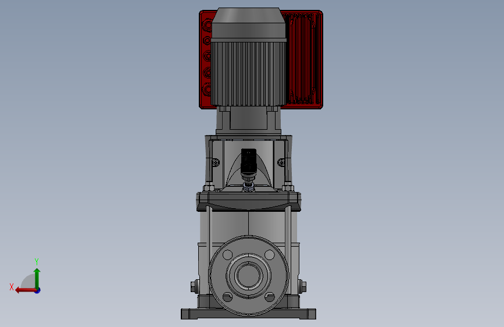Select the red controller box behind motor
The image size is (504, 327).
tap(304, 59)
